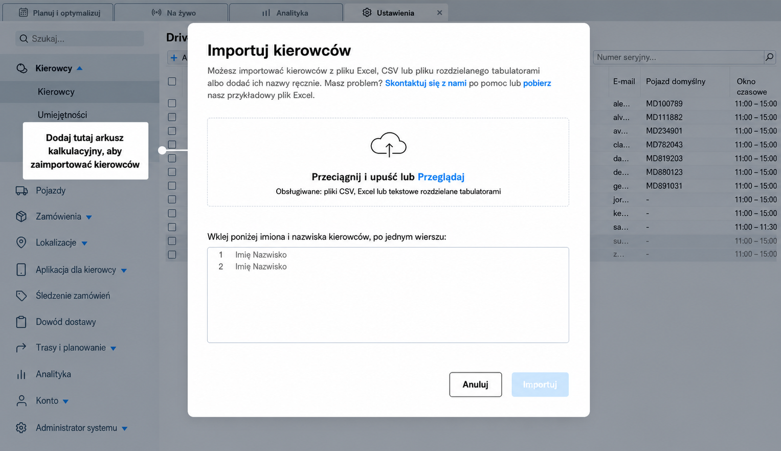Click the Kierowcy steering wheel icon
781x451 pixels.
[x=21, y=68]
